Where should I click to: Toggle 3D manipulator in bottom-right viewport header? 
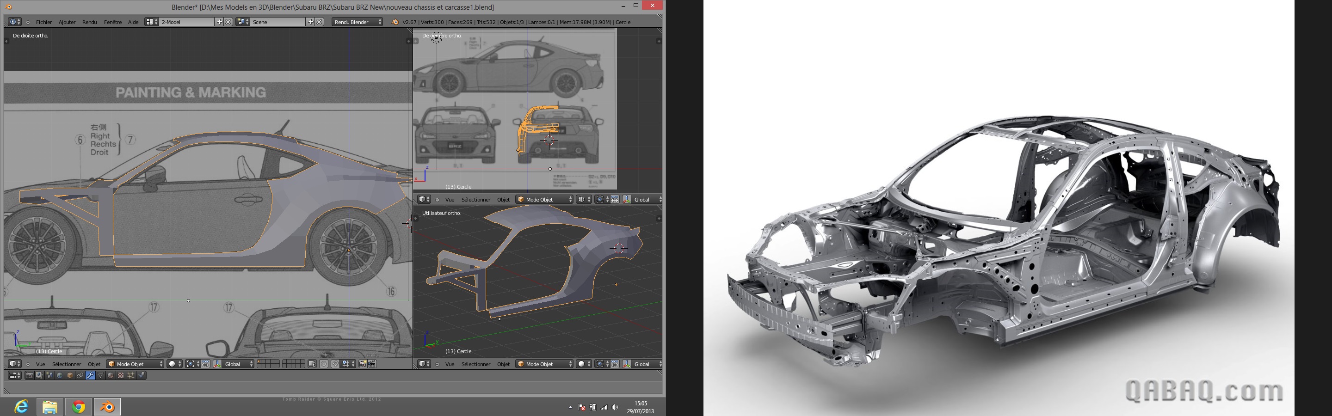click(627, 364)
